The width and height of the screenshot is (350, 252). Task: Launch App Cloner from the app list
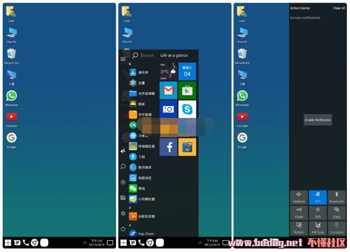142,233
